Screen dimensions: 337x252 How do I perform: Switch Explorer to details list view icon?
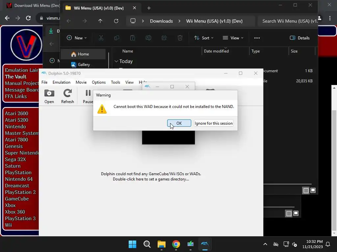[x=306, y=190]
